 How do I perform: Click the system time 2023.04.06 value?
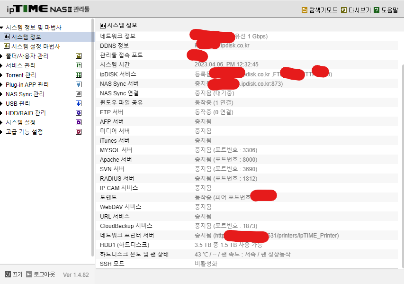pos(226,64)
